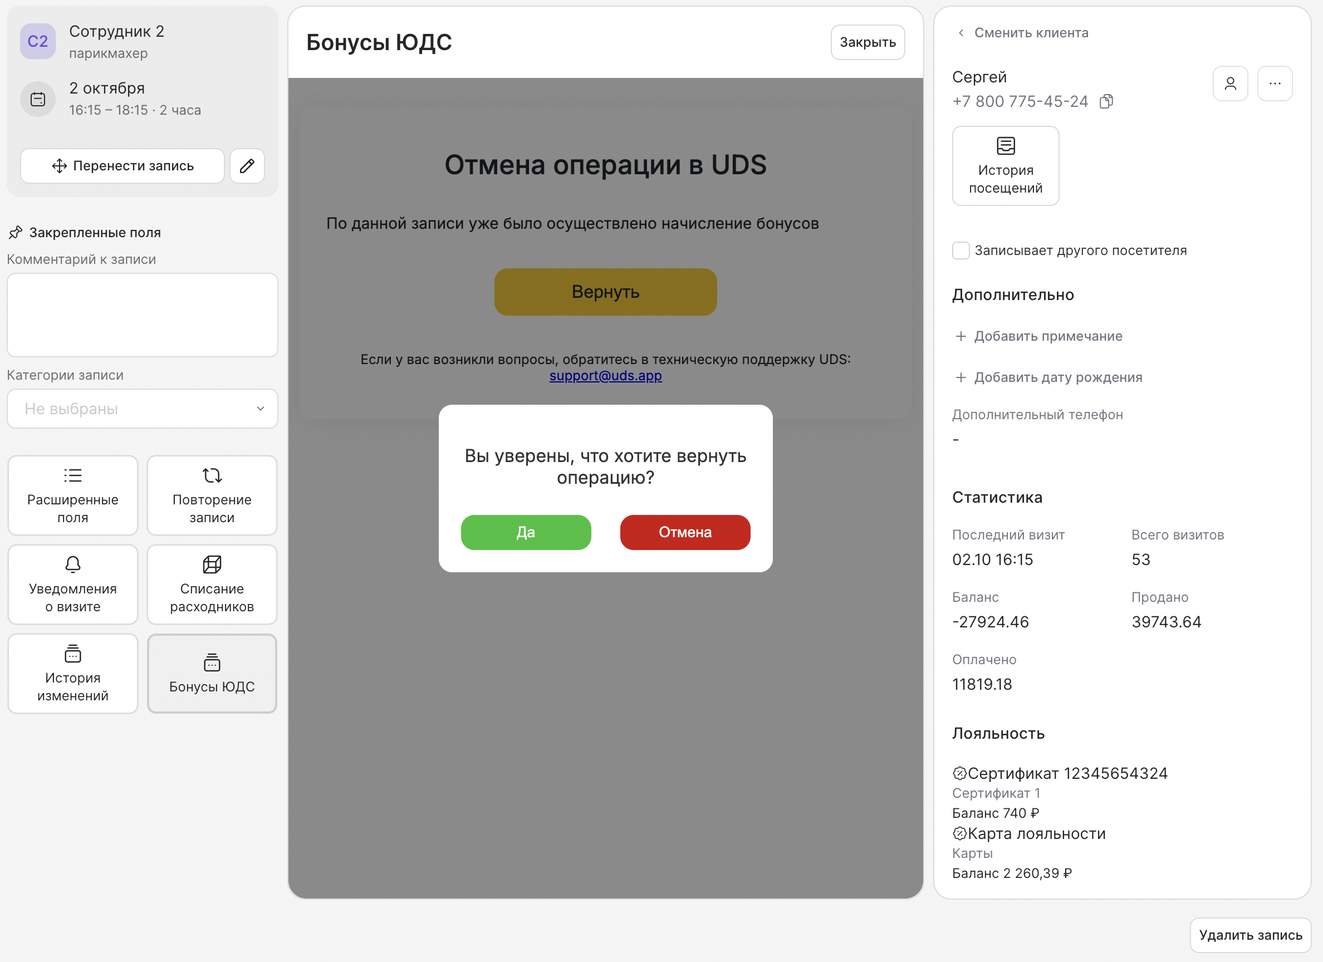Open История посещений card

(x=1006, y=166)
